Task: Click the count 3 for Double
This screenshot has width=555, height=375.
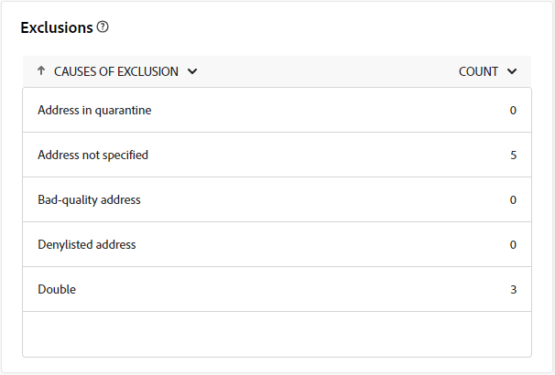Action: click(513, 290)
